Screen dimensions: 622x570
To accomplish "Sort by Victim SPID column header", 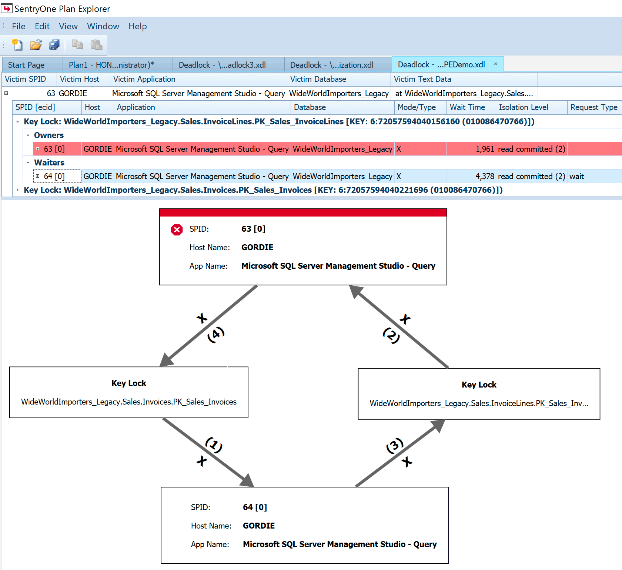I will click(29, 79).
